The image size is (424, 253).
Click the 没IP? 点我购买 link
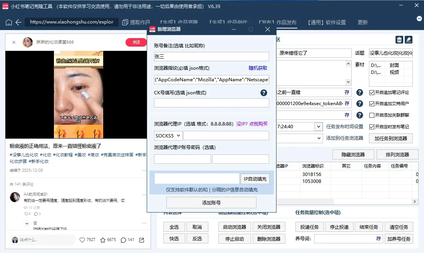point(252,124)
